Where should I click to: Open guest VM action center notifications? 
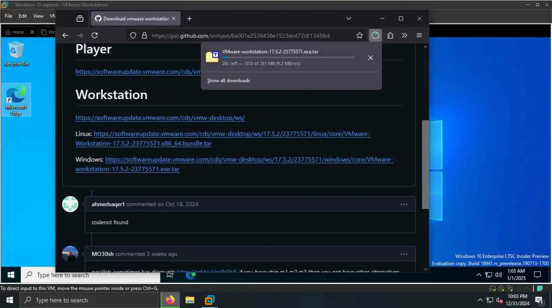(x=538, y=275)
